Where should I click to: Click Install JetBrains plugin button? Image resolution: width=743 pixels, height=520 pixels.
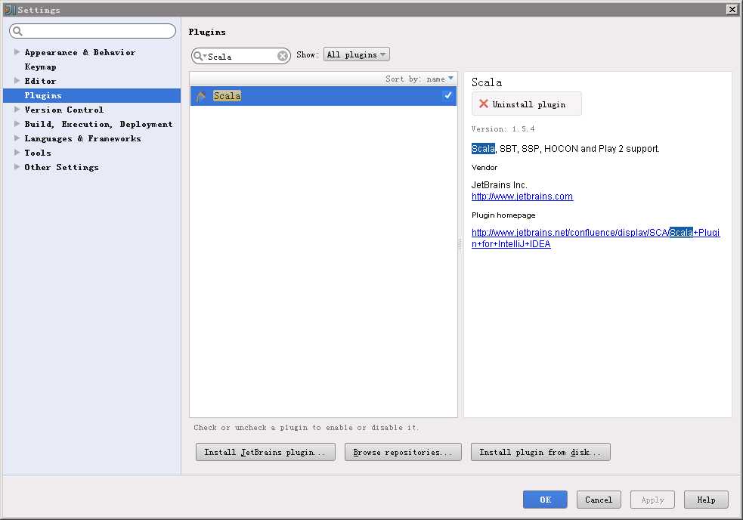pos(265,452)
